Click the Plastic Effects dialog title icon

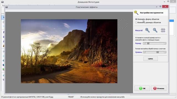coord(7,7)
